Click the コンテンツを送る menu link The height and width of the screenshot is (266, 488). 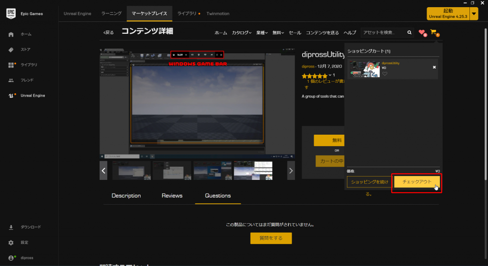322,33
